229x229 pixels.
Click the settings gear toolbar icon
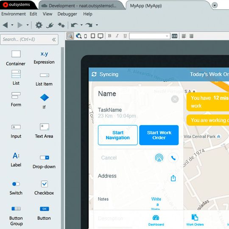[x=39, y=25]
